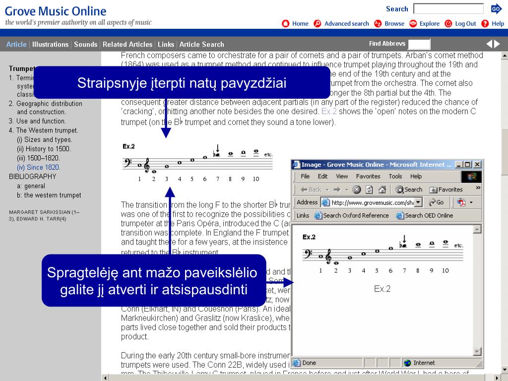This screenshot has width=508, height=381.
Task: Click the article scrollbar up arrow
Action: pos(505,56)
